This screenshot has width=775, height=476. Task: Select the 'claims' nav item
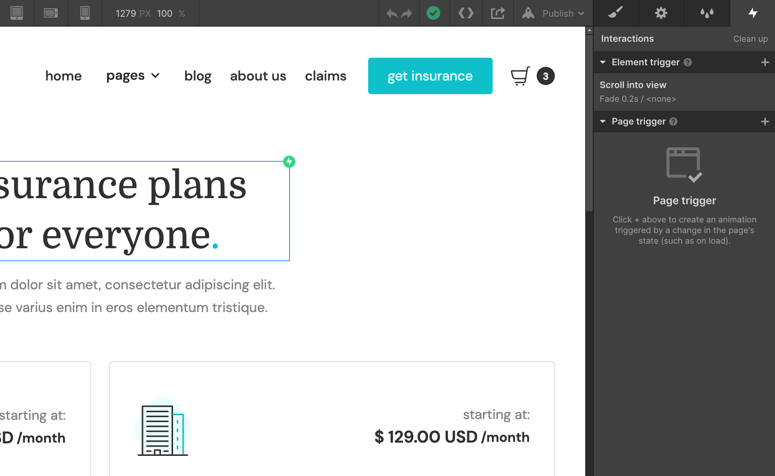pyautogui.click(x=326, y=76)
